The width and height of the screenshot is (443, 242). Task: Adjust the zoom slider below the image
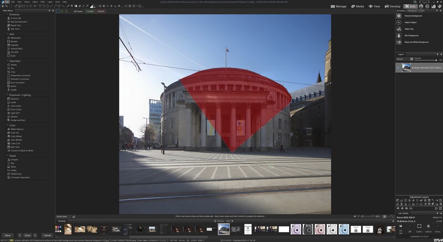367,217
